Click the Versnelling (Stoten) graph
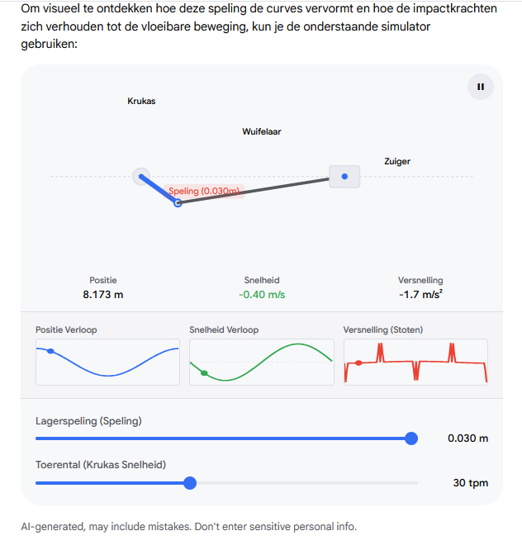Image resolution: width=522 pixels, height=545 pixels. (415, 362)
